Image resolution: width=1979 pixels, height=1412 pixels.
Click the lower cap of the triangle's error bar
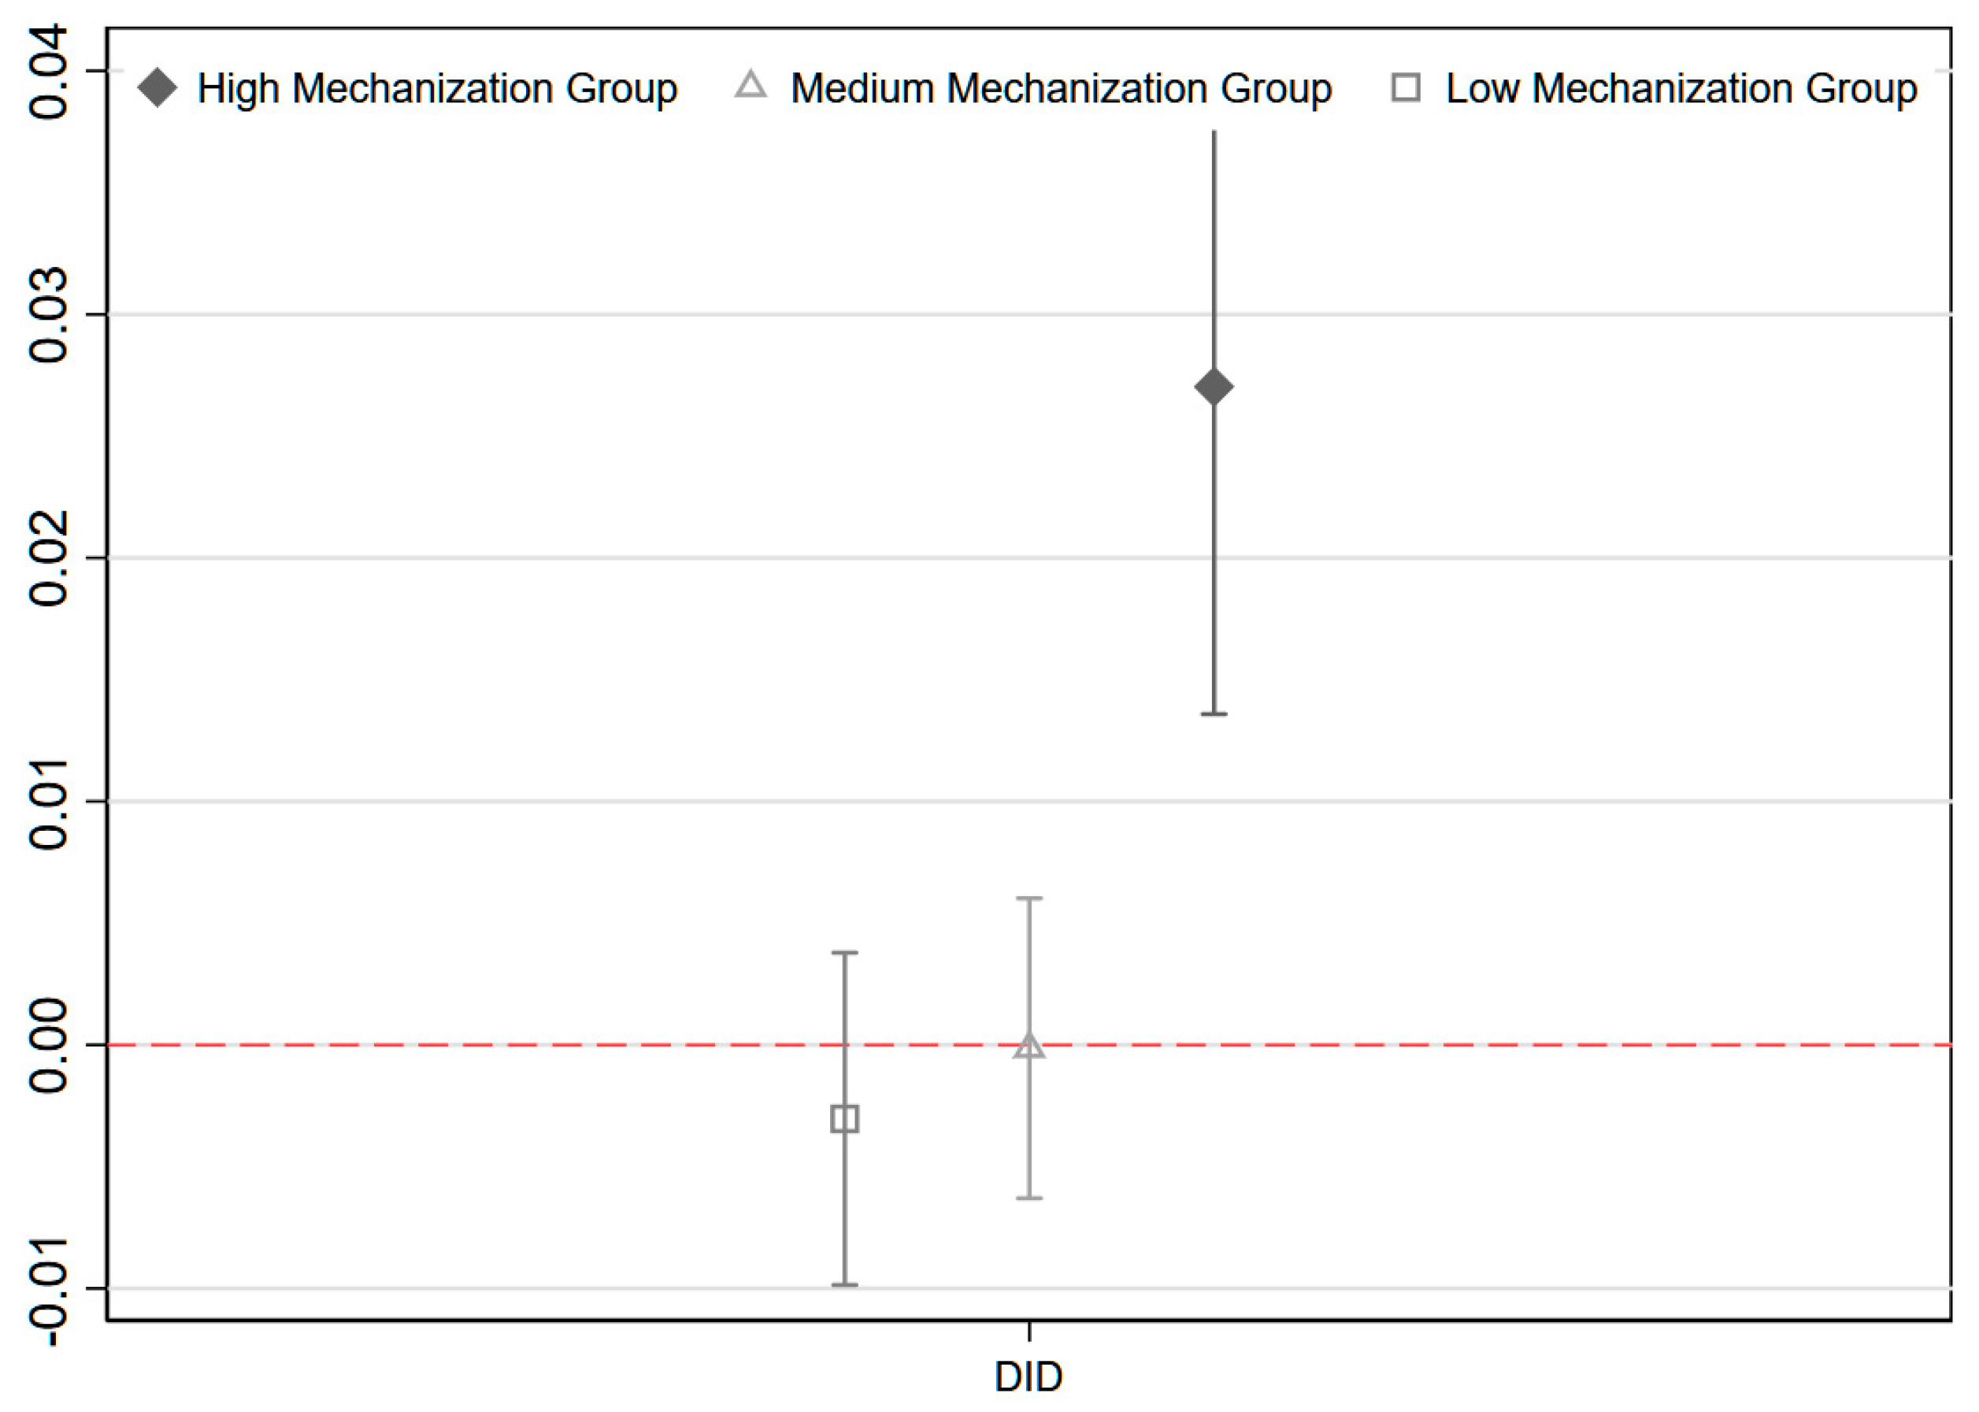(1029, 1198)
